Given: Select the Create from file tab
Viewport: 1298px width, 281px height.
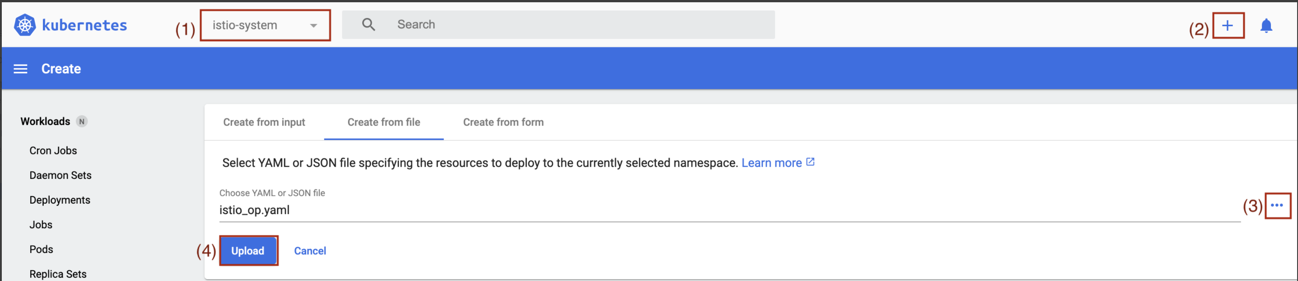Looking at the screenshot, I should tap(383, 122).
